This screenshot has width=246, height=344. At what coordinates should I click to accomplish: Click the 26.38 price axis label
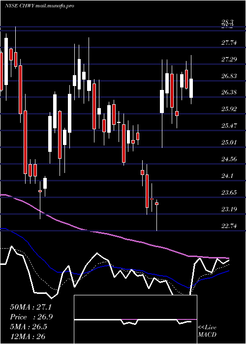(229, 92)
